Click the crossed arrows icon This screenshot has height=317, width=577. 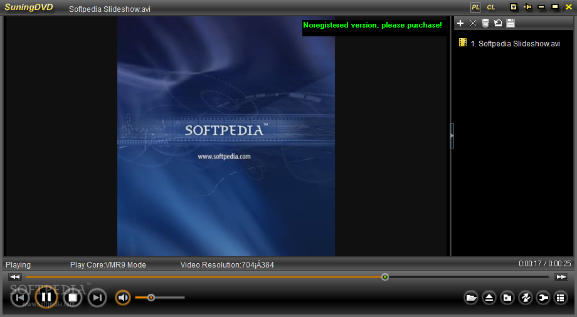click(x=525, y=298)
